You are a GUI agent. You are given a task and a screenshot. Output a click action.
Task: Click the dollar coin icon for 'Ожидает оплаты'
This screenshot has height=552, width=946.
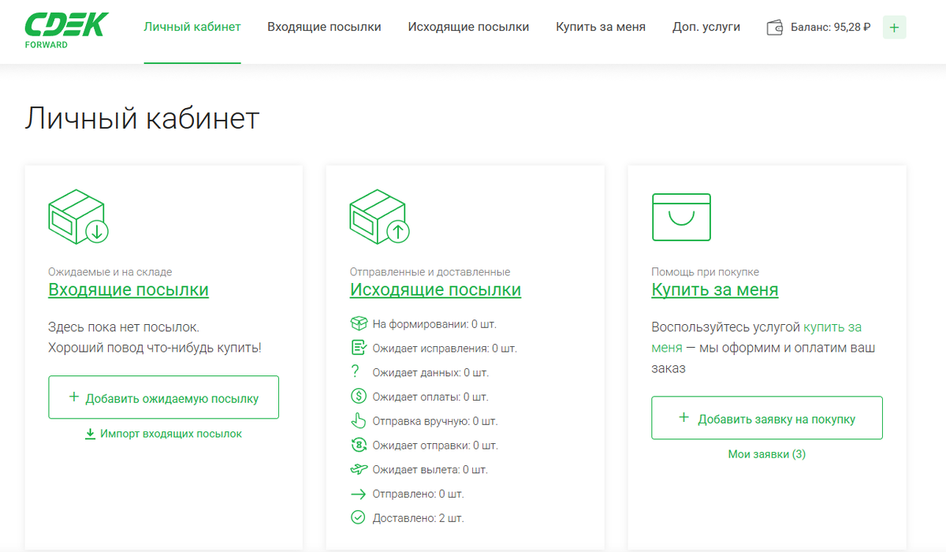click(x=359, y=397)
